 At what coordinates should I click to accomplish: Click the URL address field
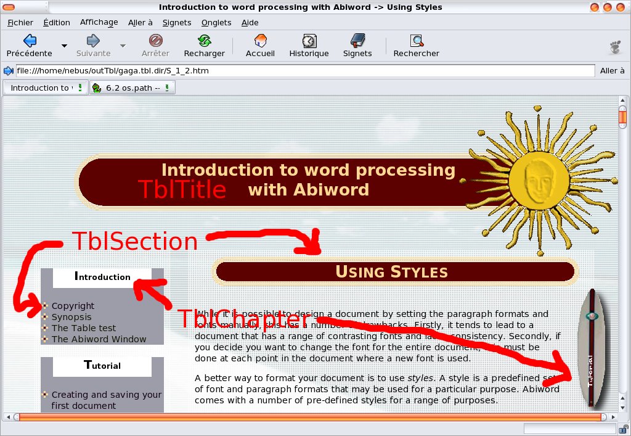(305, 71)
